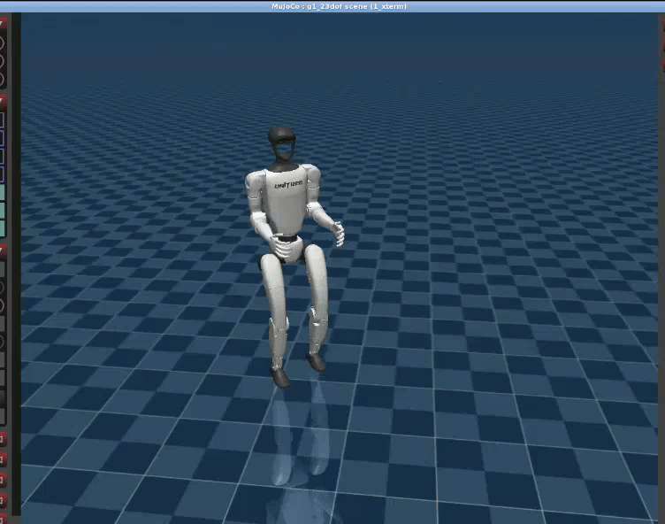665x524 pixels.
Task: Click the humanoid robot's dark head
Action: pos(282,143)
